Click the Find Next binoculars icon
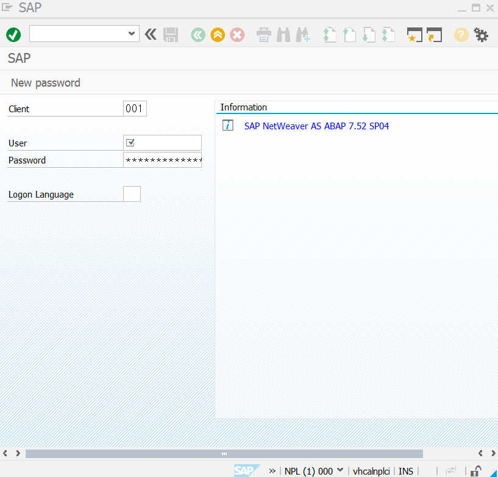This screenshot has width=498, height=477. pyautogui.click(x=303, y=35)
